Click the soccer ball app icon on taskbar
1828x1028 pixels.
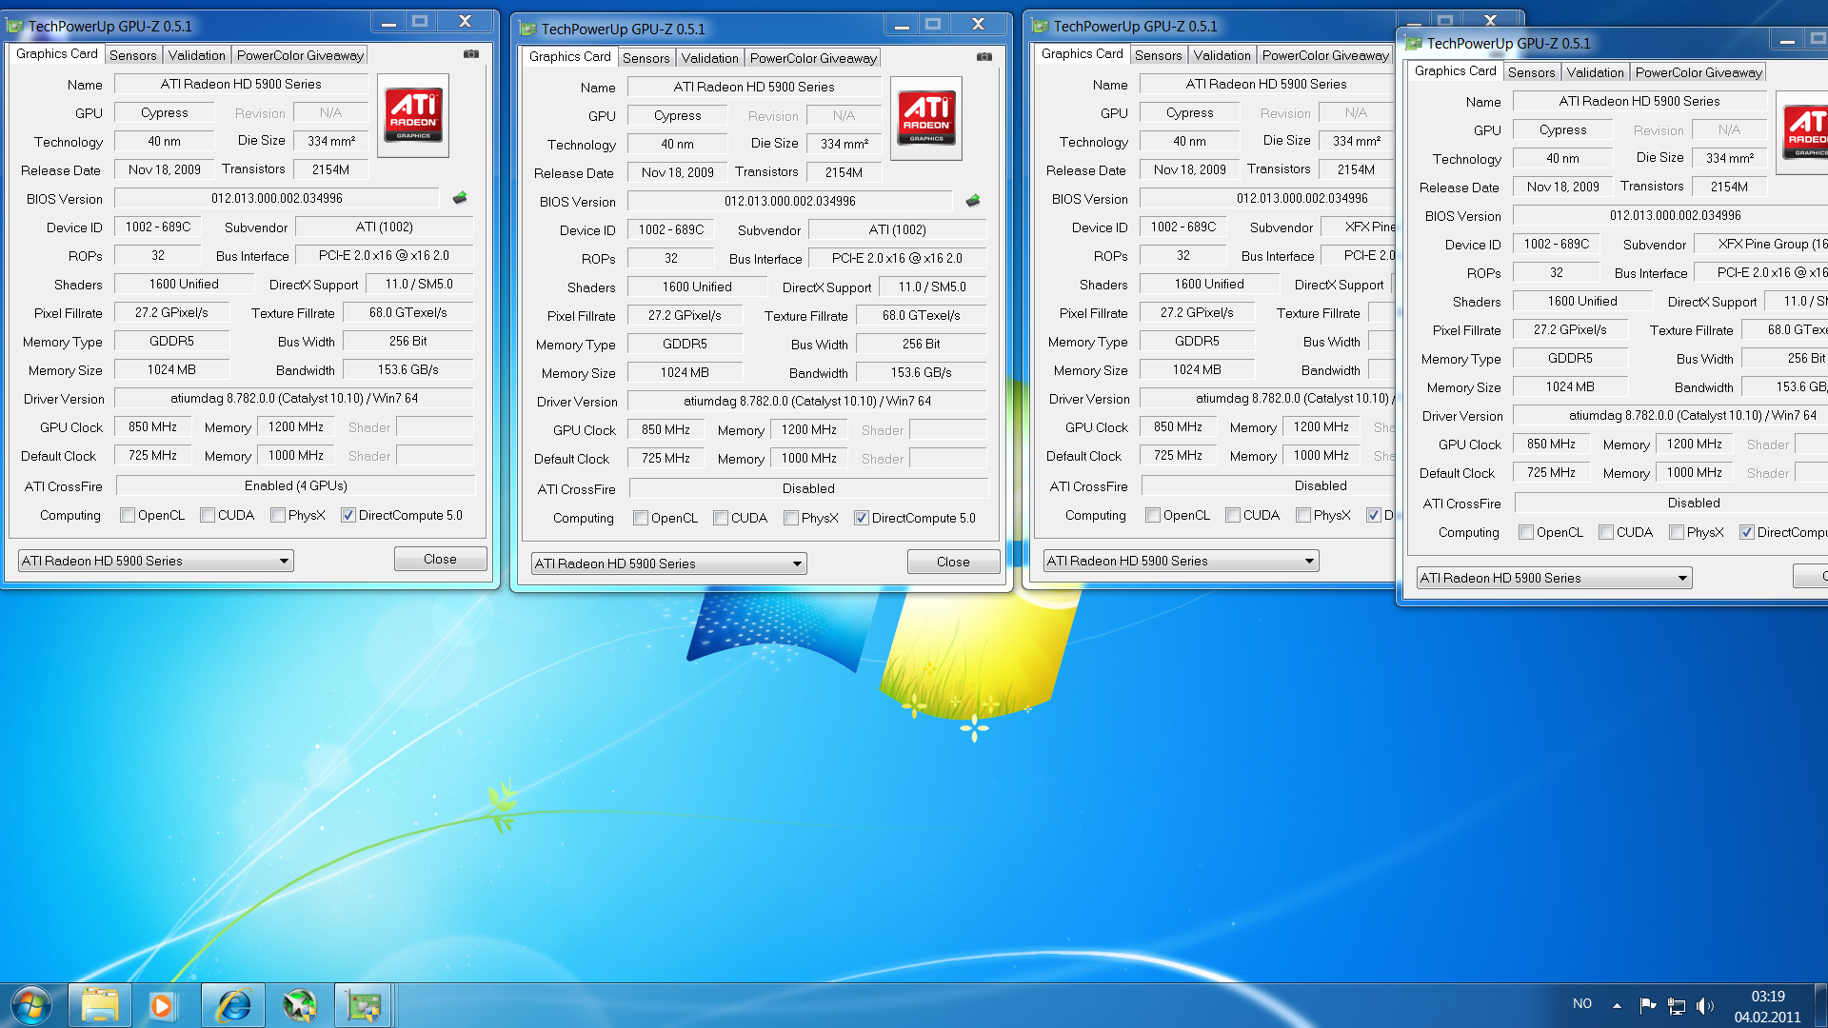(299, 1005)
